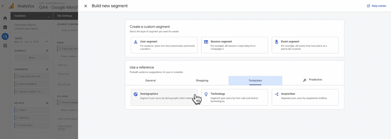391x139 pixels.
Task: Select the Demographics template
Action: (164, 97)
